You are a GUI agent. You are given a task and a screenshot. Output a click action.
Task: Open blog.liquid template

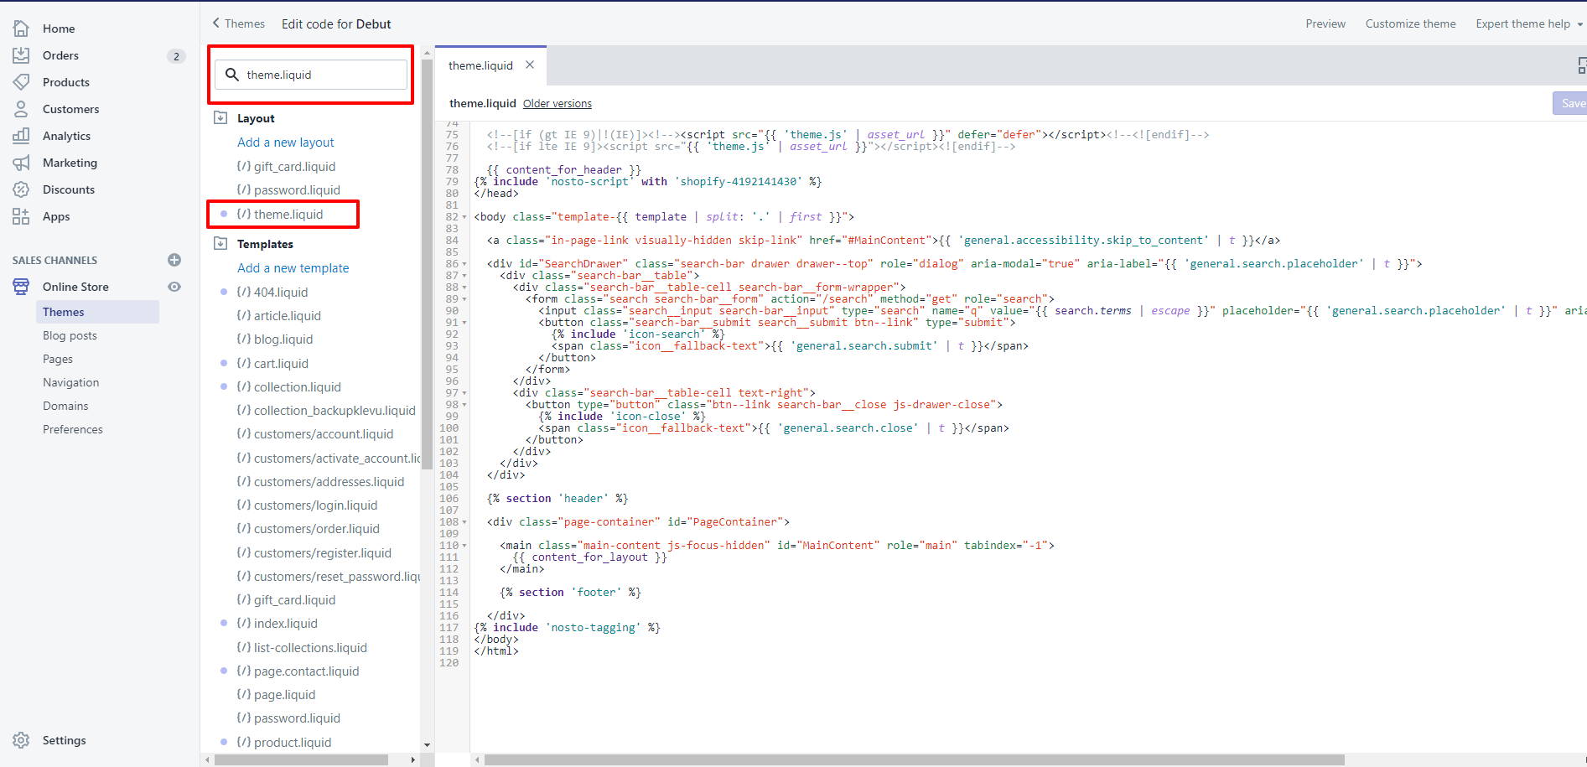coord(283,339)
